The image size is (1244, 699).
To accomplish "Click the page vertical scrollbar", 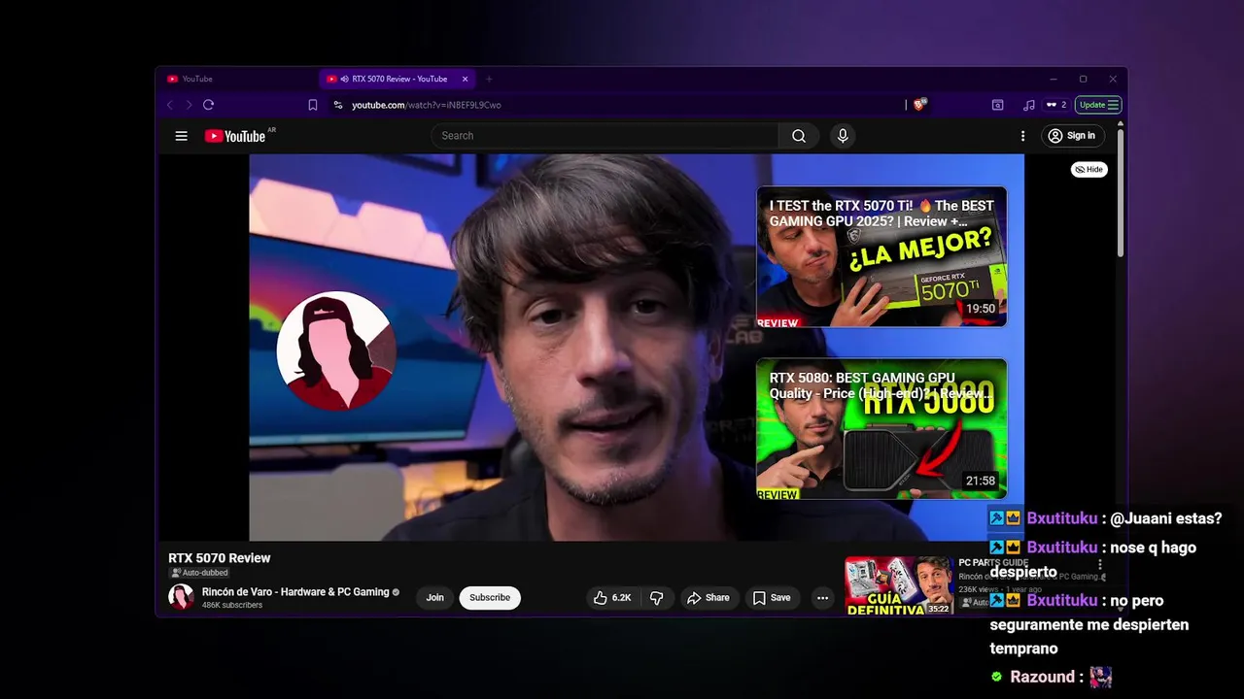I will tap(1120, 192).
